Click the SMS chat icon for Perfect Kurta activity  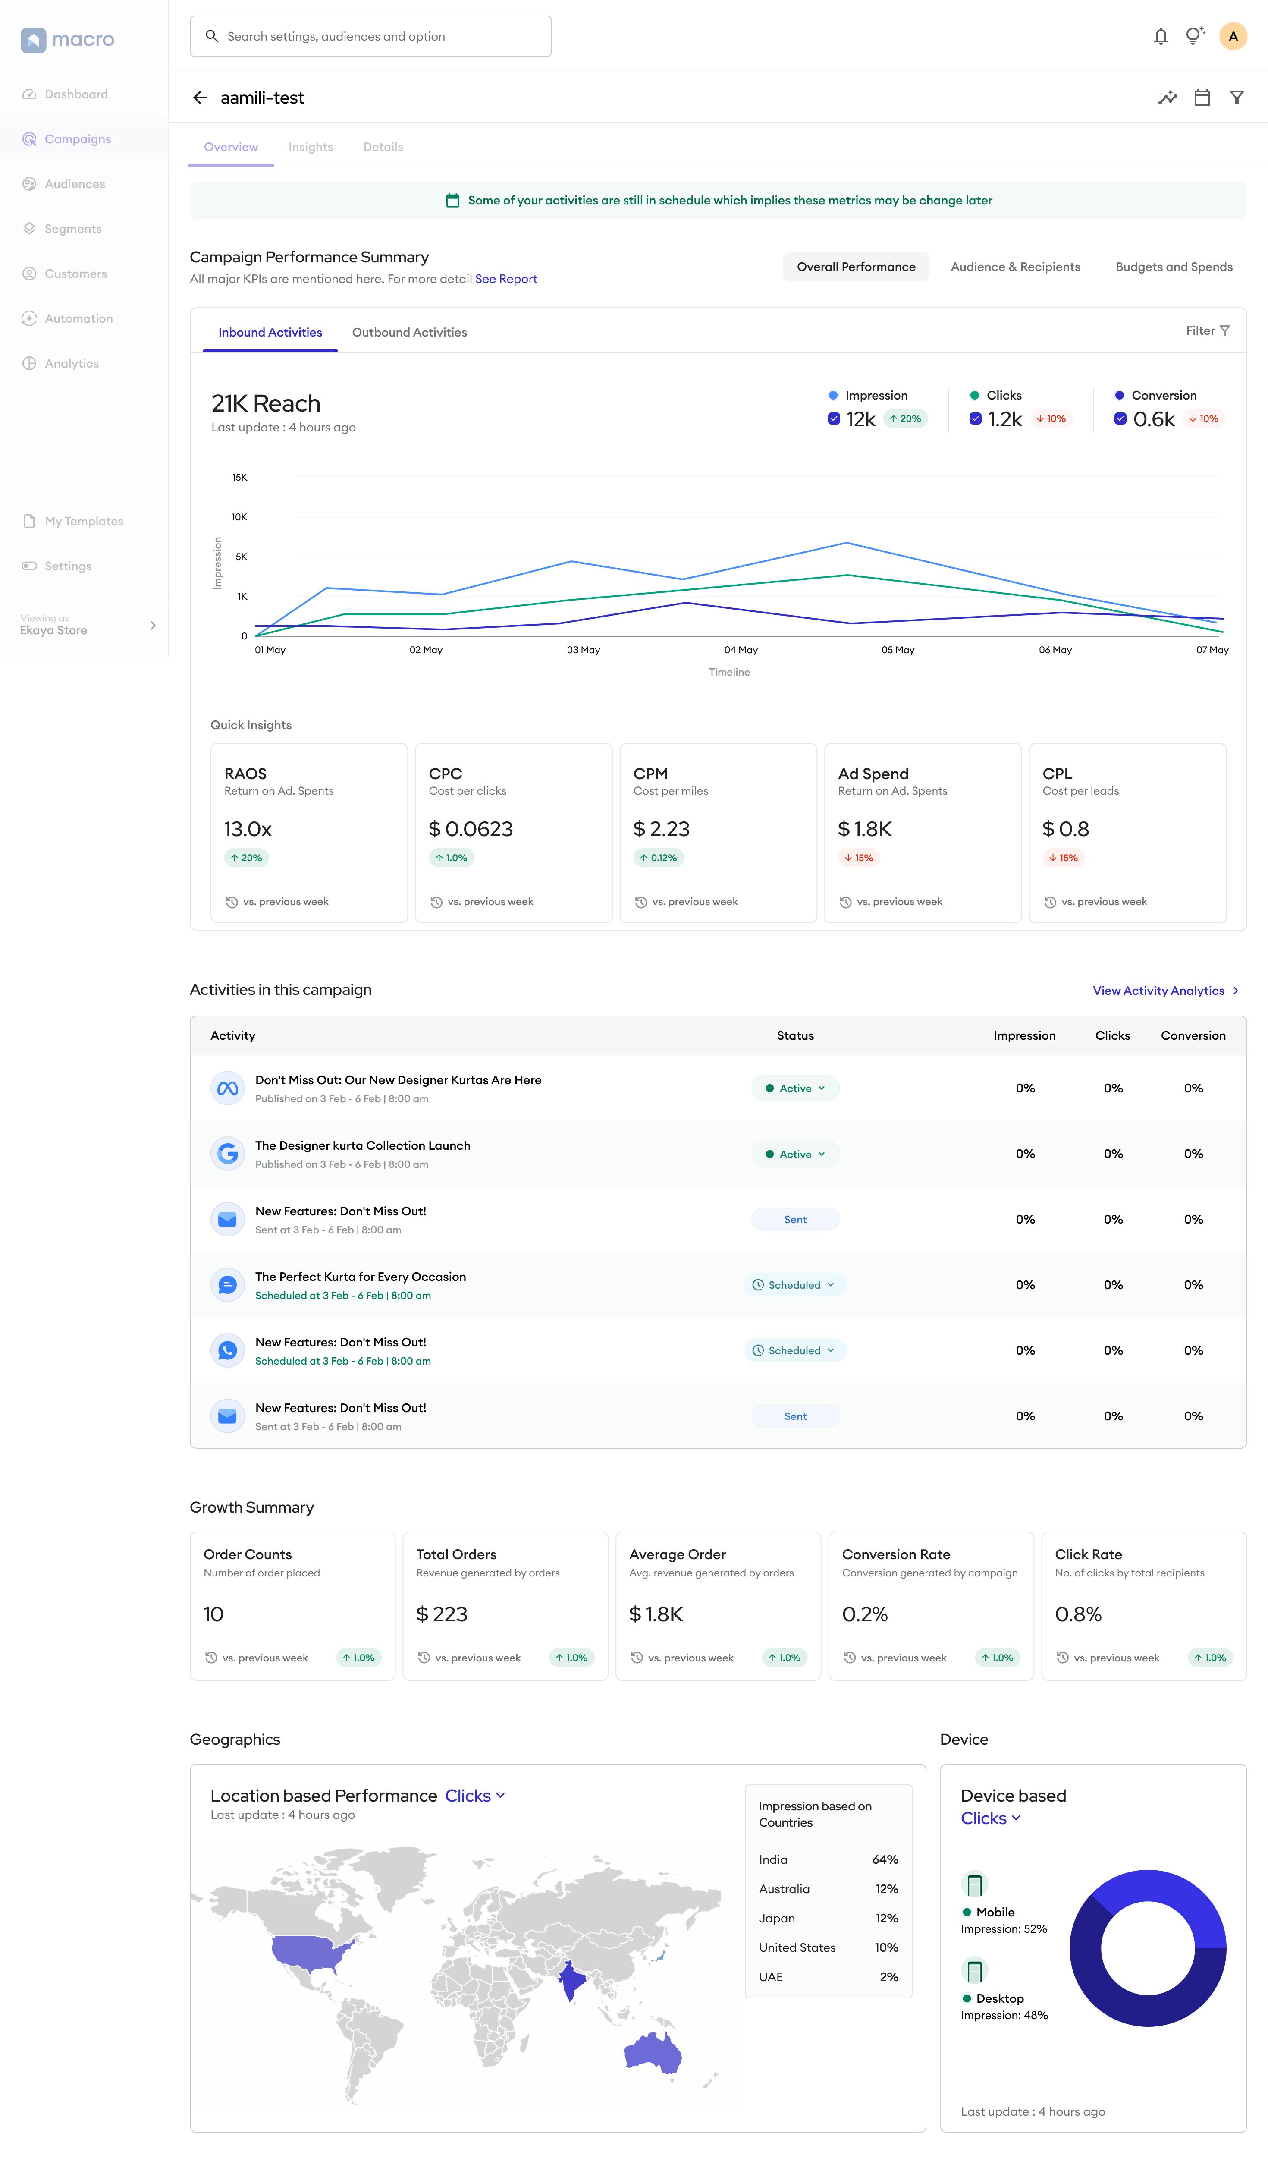point(227,1286)
